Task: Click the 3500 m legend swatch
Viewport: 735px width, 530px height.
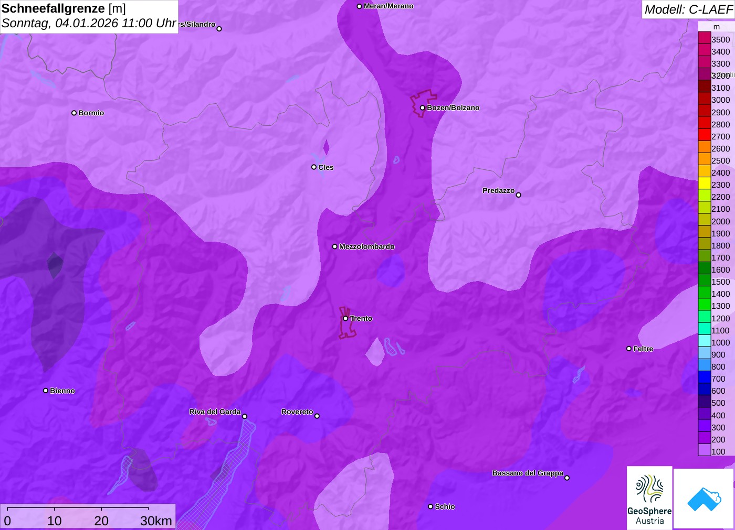Action: 704,38
